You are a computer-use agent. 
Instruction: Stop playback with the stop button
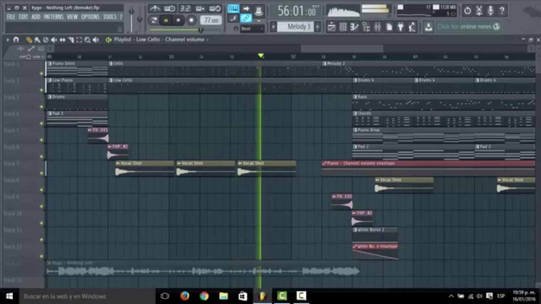(x=178, y=20)
